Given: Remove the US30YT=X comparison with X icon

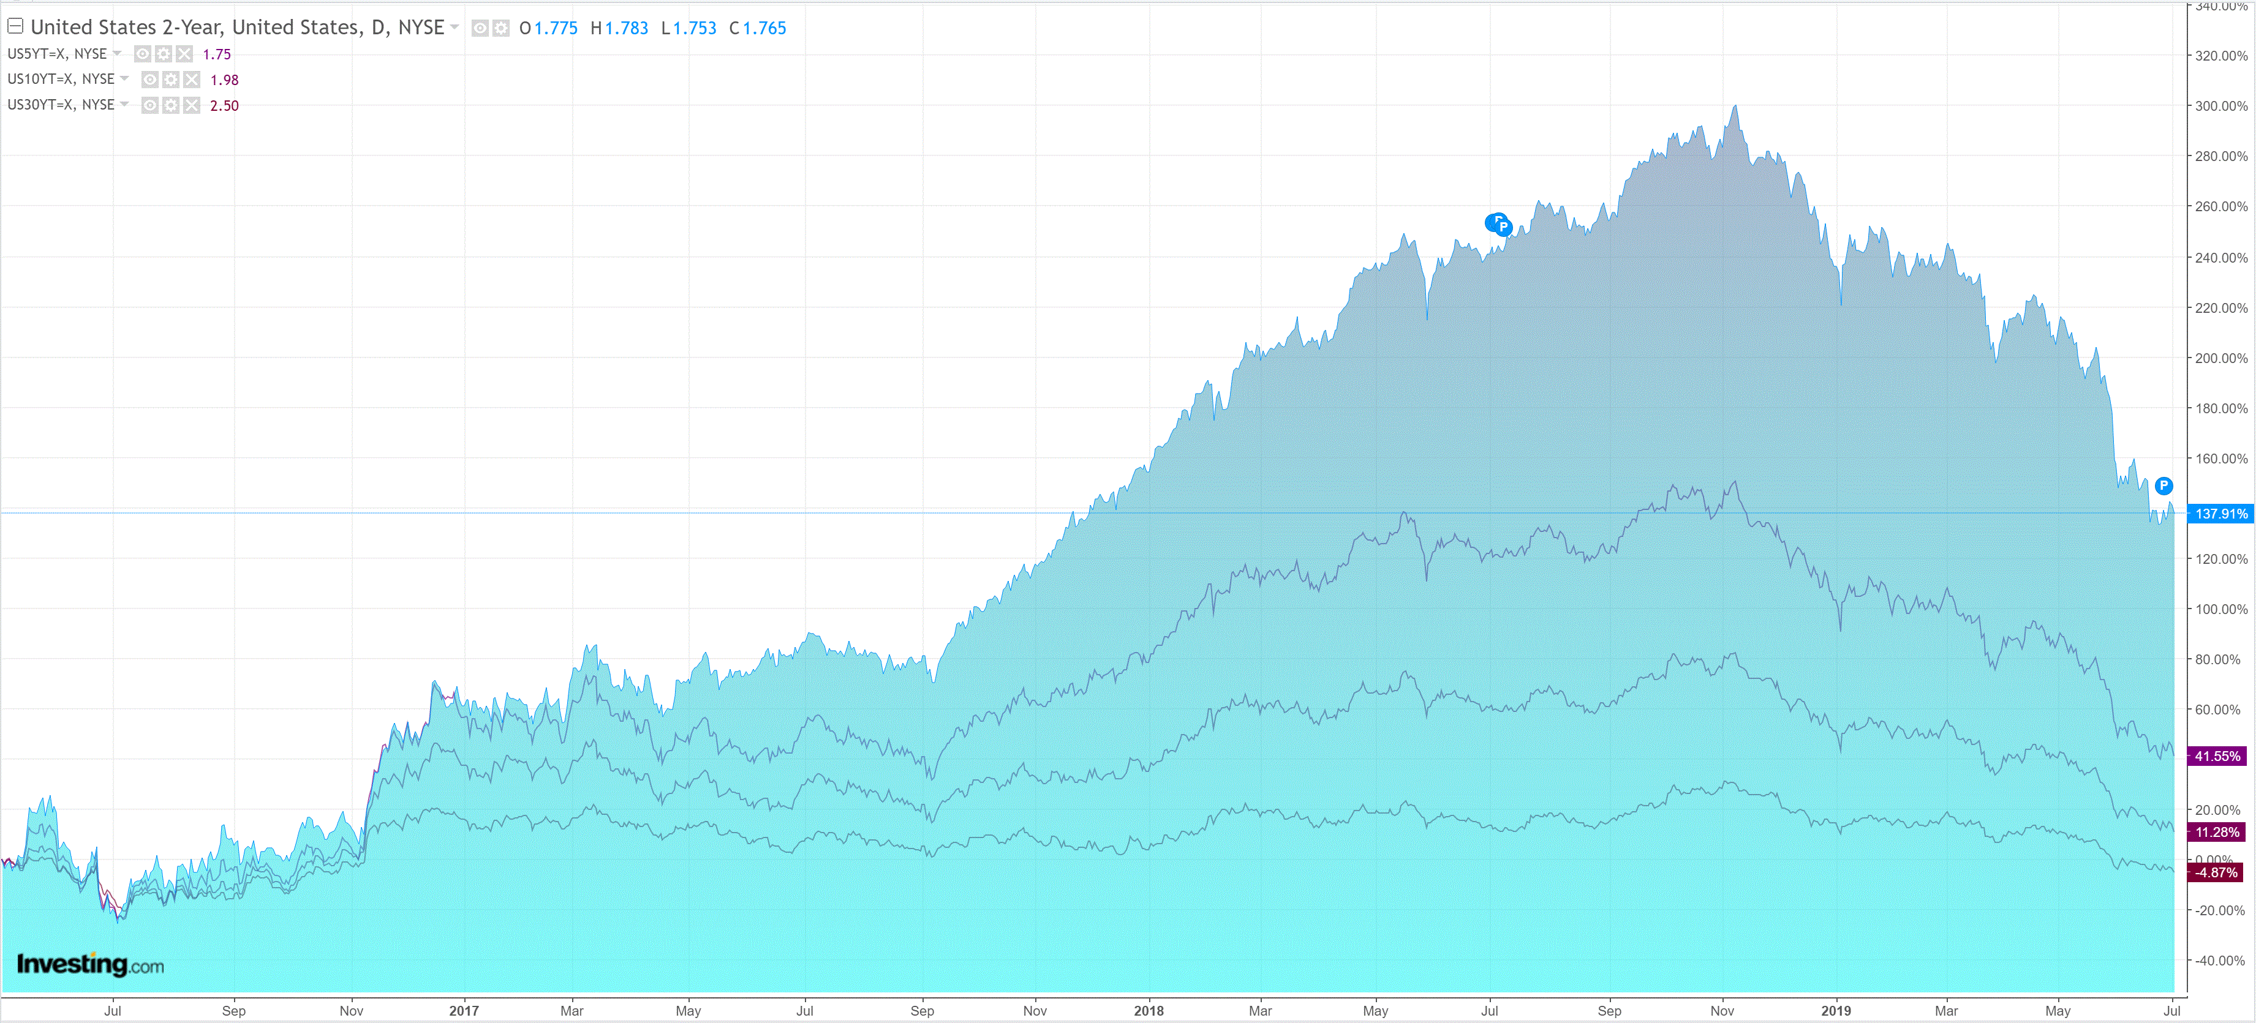Looking at the screenshot, I should 192,106.
